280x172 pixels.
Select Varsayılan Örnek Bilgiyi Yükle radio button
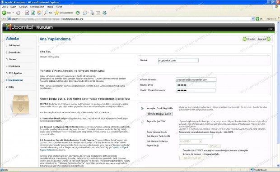click(x=142, y=108)
